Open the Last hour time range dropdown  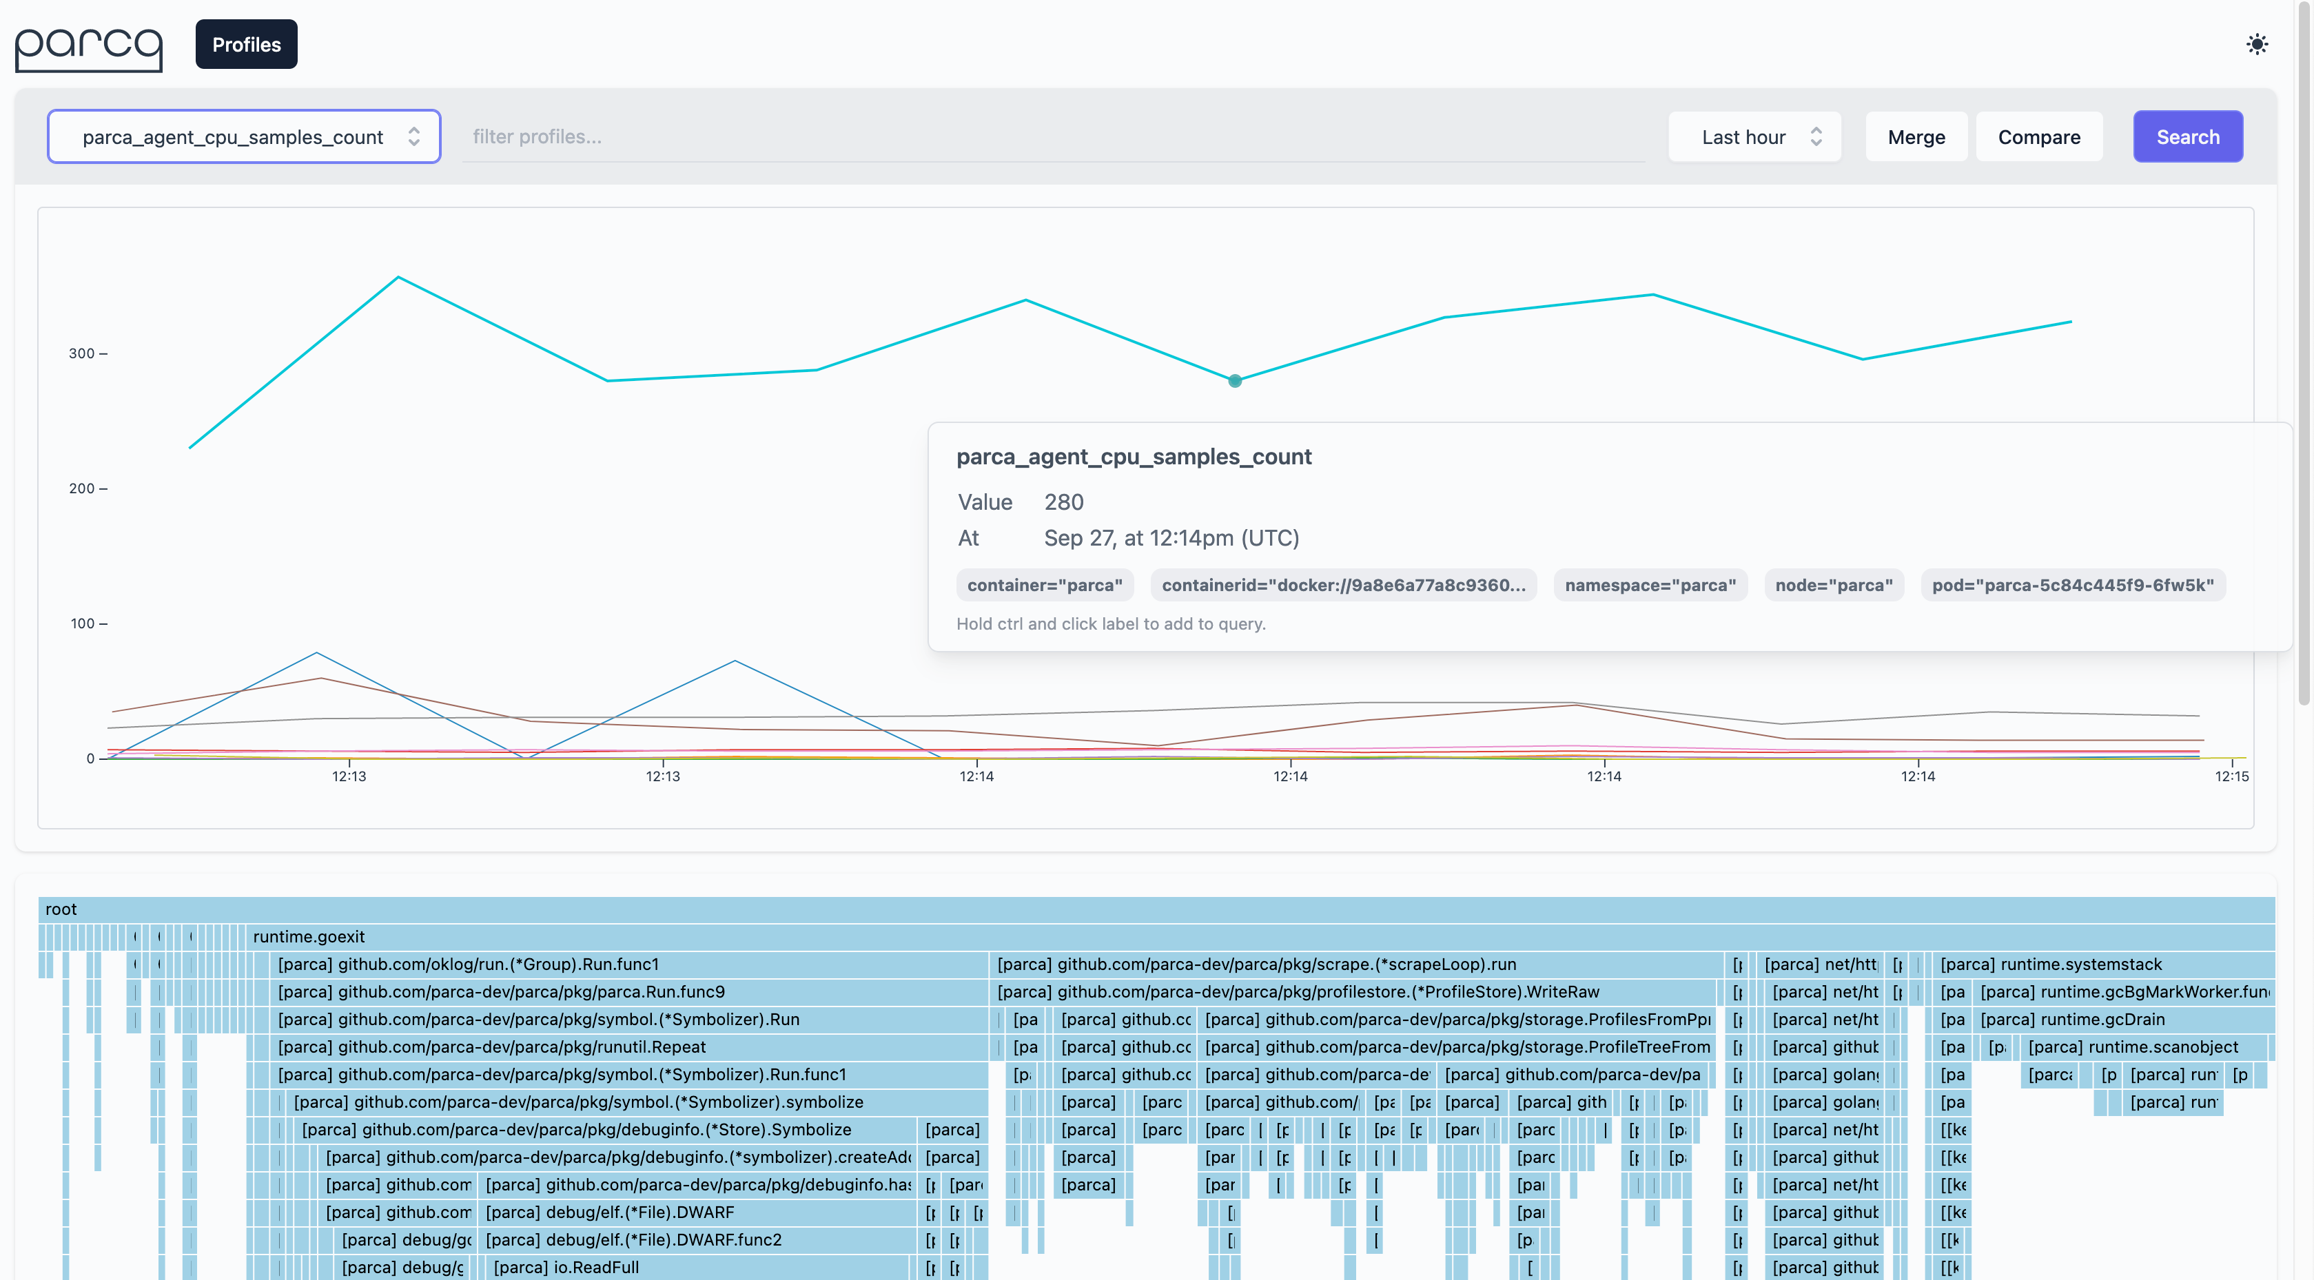tap(1754, 136)
